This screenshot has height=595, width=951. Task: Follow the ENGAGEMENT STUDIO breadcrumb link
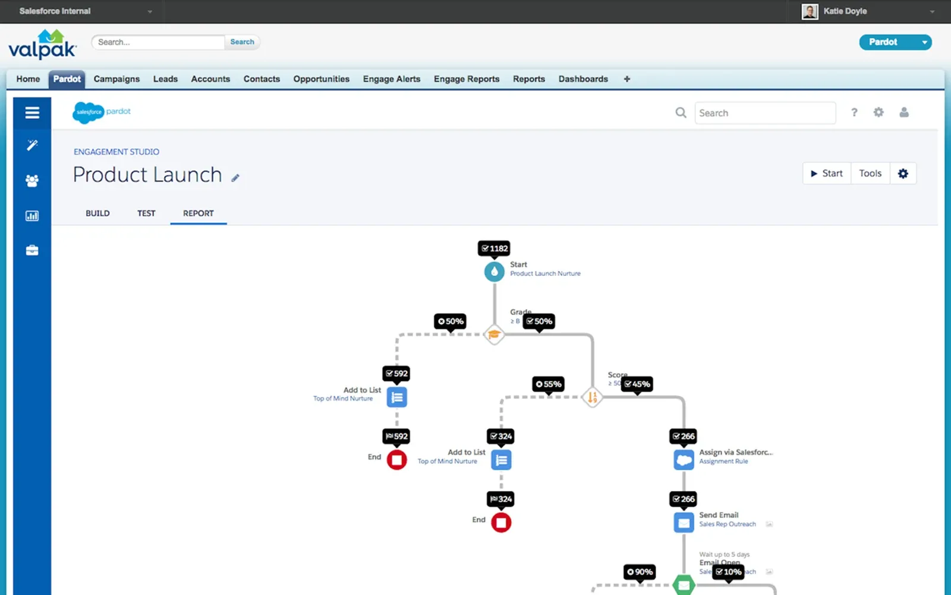pos(116,152)
